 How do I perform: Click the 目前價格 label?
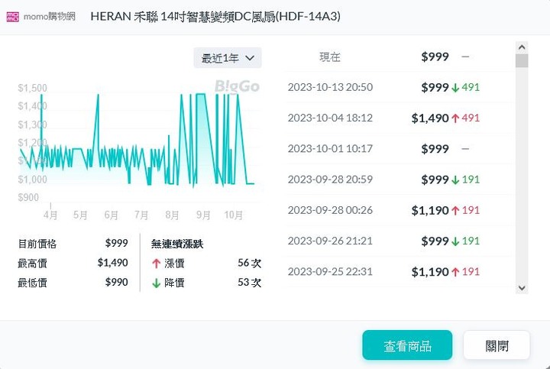pos(37,244)
